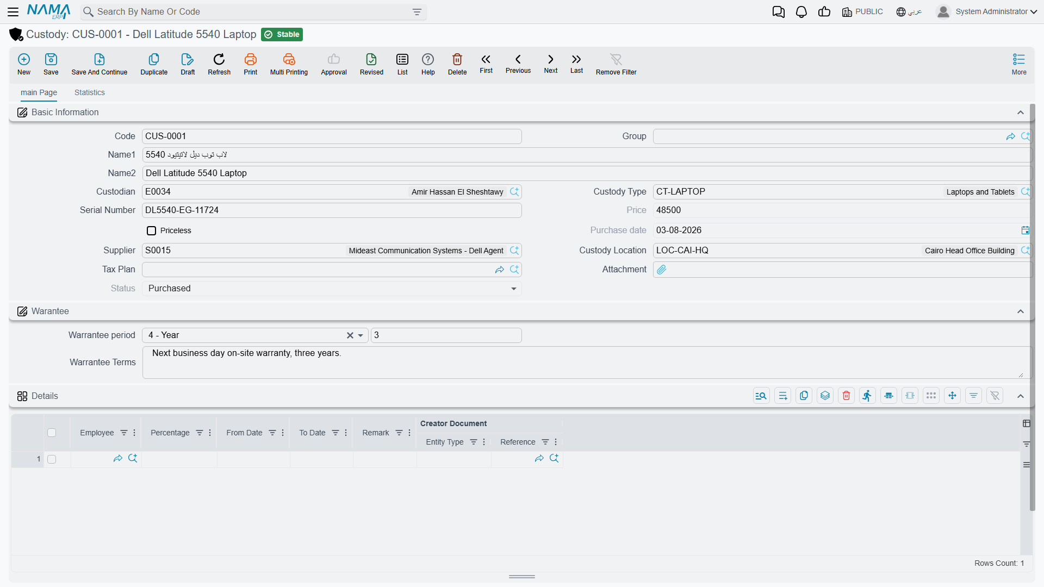Collapse the Basic Information section
This screenshot has height=587, width=1044.
(x=1021, y=113)
